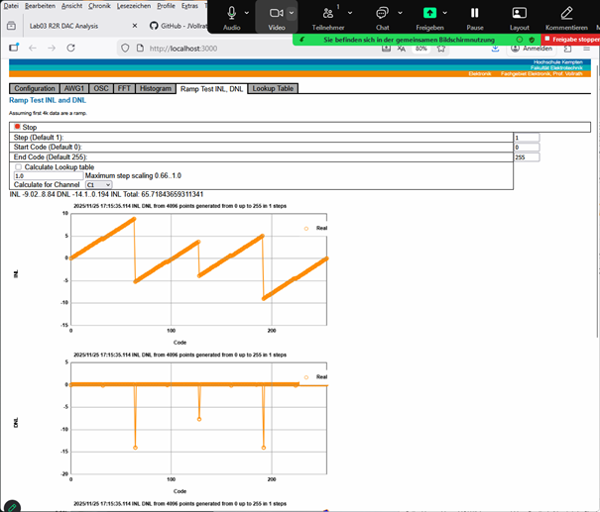Open the Audio options arrow
The image size is (600, 512).
(247, 13)
